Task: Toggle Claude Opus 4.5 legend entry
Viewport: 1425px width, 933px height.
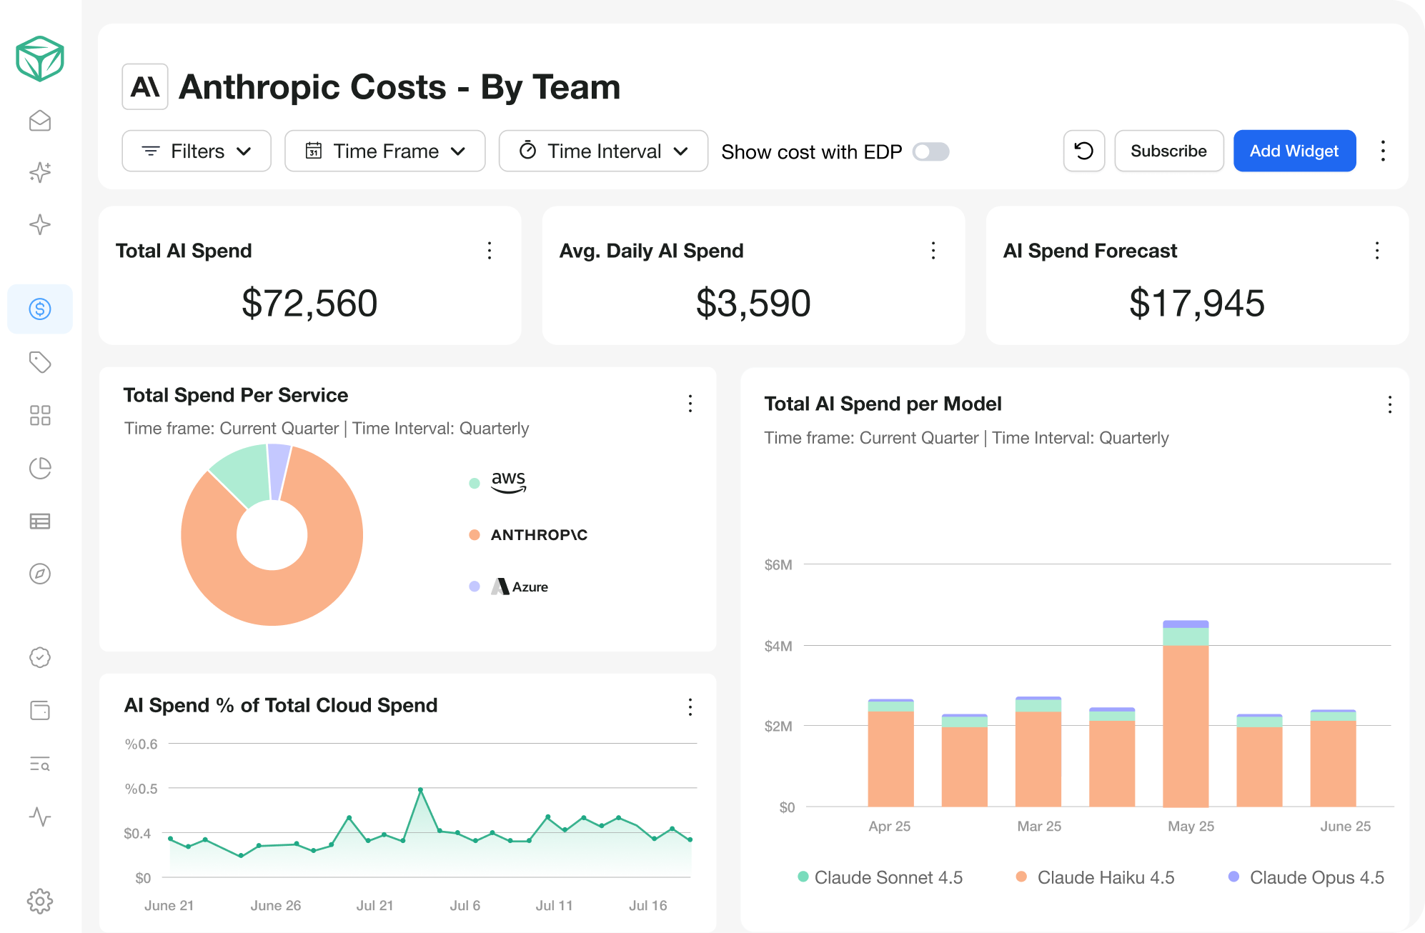Action: point(1306,877)
